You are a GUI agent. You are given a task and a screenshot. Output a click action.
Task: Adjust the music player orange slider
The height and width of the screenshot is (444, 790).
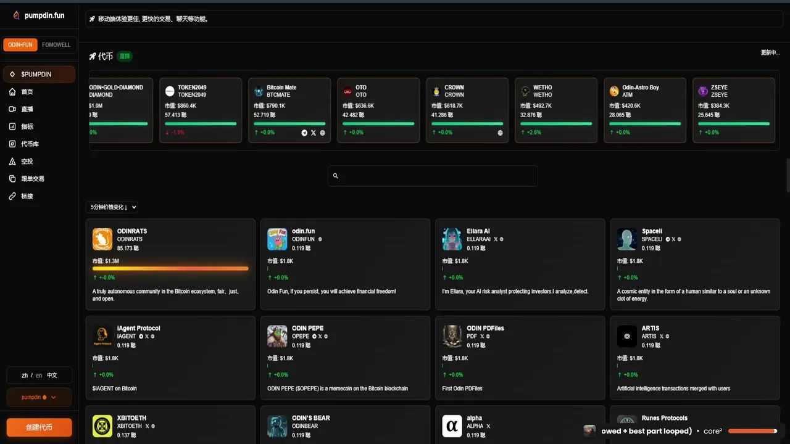click(x=752, y=431)
